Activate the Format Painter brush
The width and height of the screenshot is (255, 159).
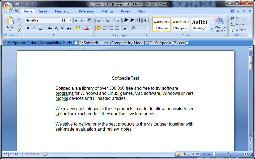pyautogui.click(x=18, y=30)
